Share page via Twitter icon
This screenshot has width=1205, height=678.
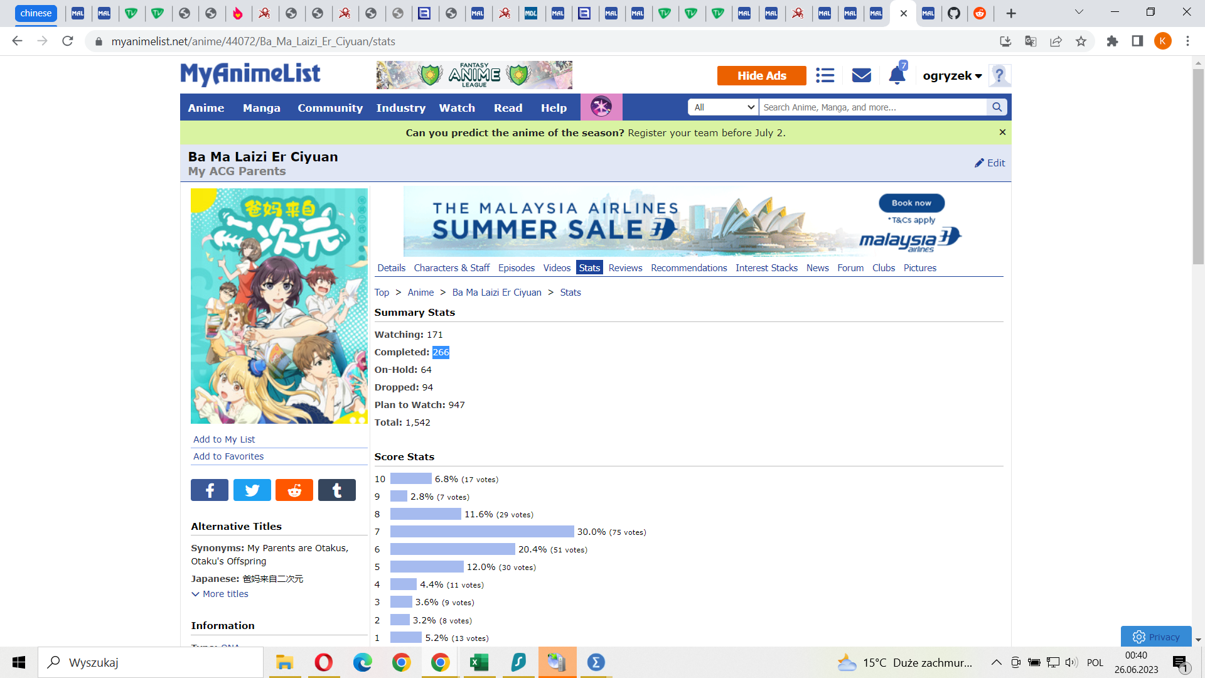pyautogui.click(x=252, y=490)
